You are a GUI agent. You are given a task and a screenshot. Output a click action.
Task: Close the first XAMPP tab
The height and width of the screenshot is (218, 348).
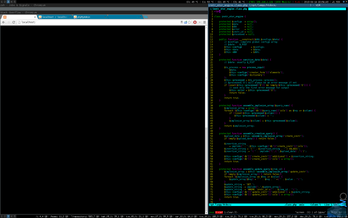click(x=35, y=17)
